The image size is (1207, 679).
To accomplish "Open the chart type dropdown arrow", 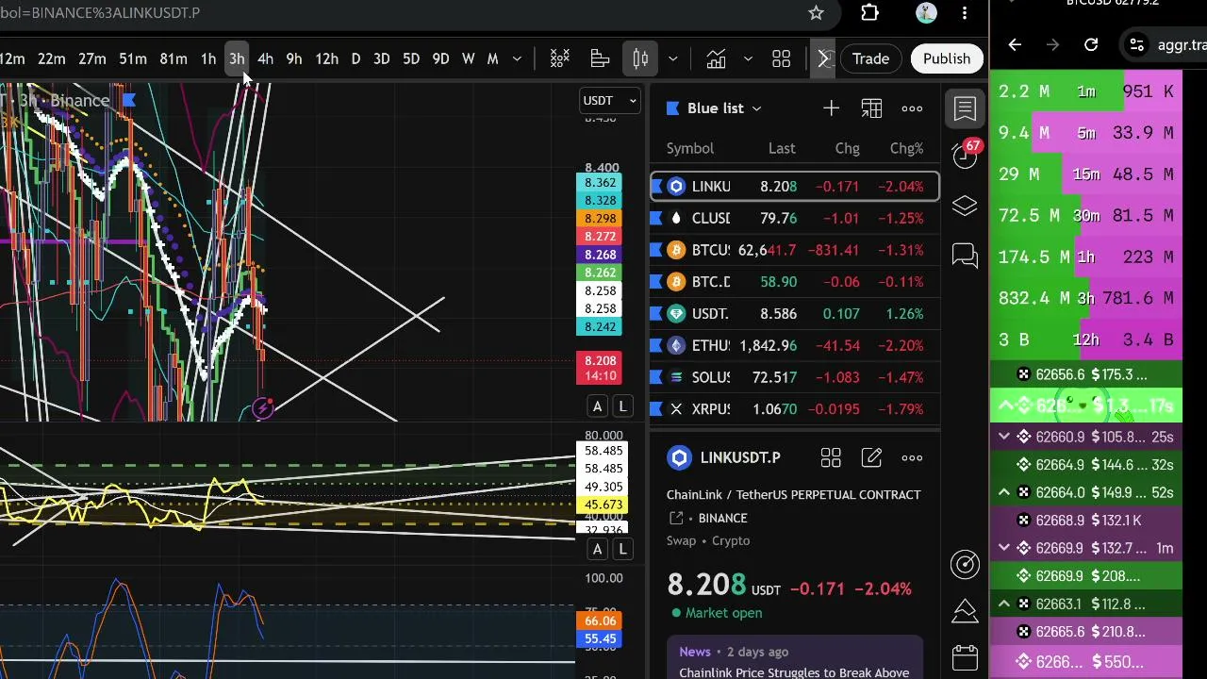I will (672, 59).
